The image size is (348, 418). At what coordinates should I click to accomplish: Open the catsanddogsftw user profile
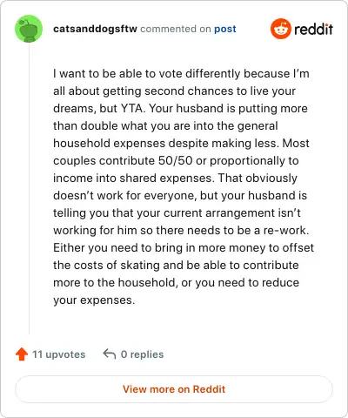(95, 29)
